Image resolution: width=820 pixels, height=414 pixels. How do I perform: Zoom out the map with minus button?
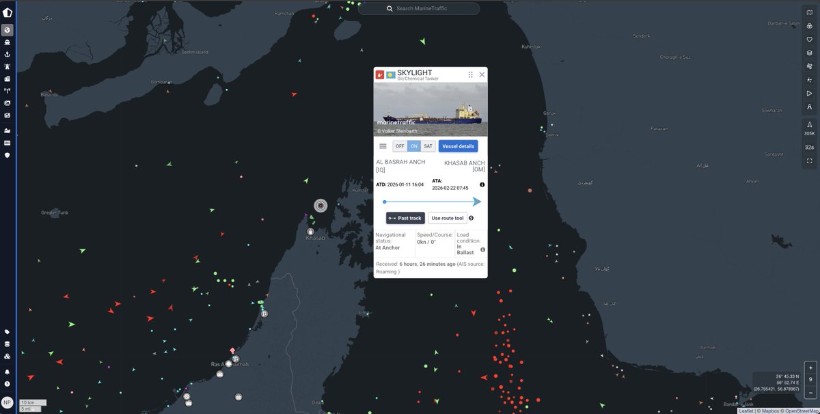[x=810, y=391]
